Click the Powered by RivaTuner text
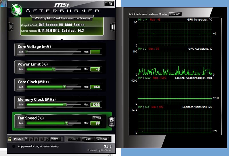229x156 pixels. [x=99, y=150]
